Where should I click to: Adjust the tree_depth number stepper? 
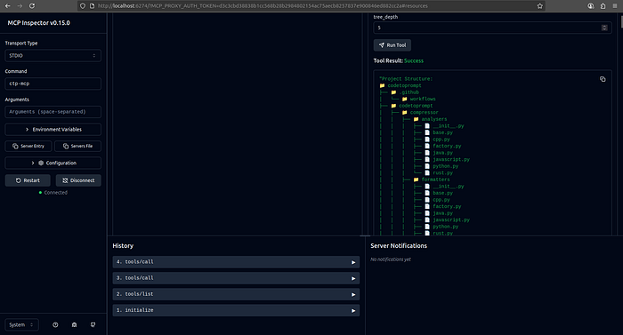tap(604, 28)
